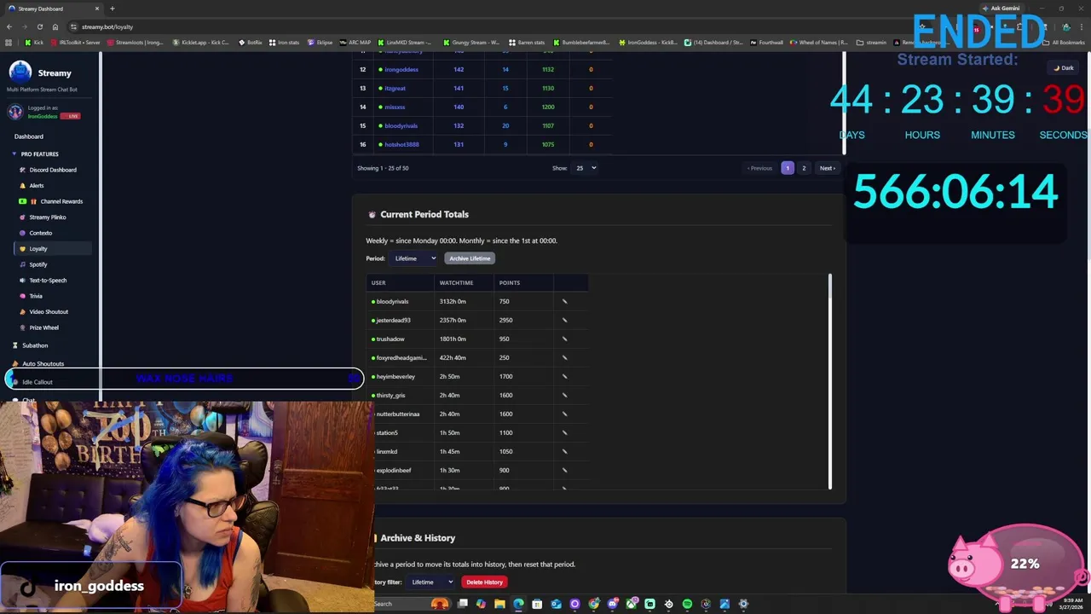Go to page 2 of leaderboard
The height and width of the screenshot is (614, 1091).
point(804,168)
